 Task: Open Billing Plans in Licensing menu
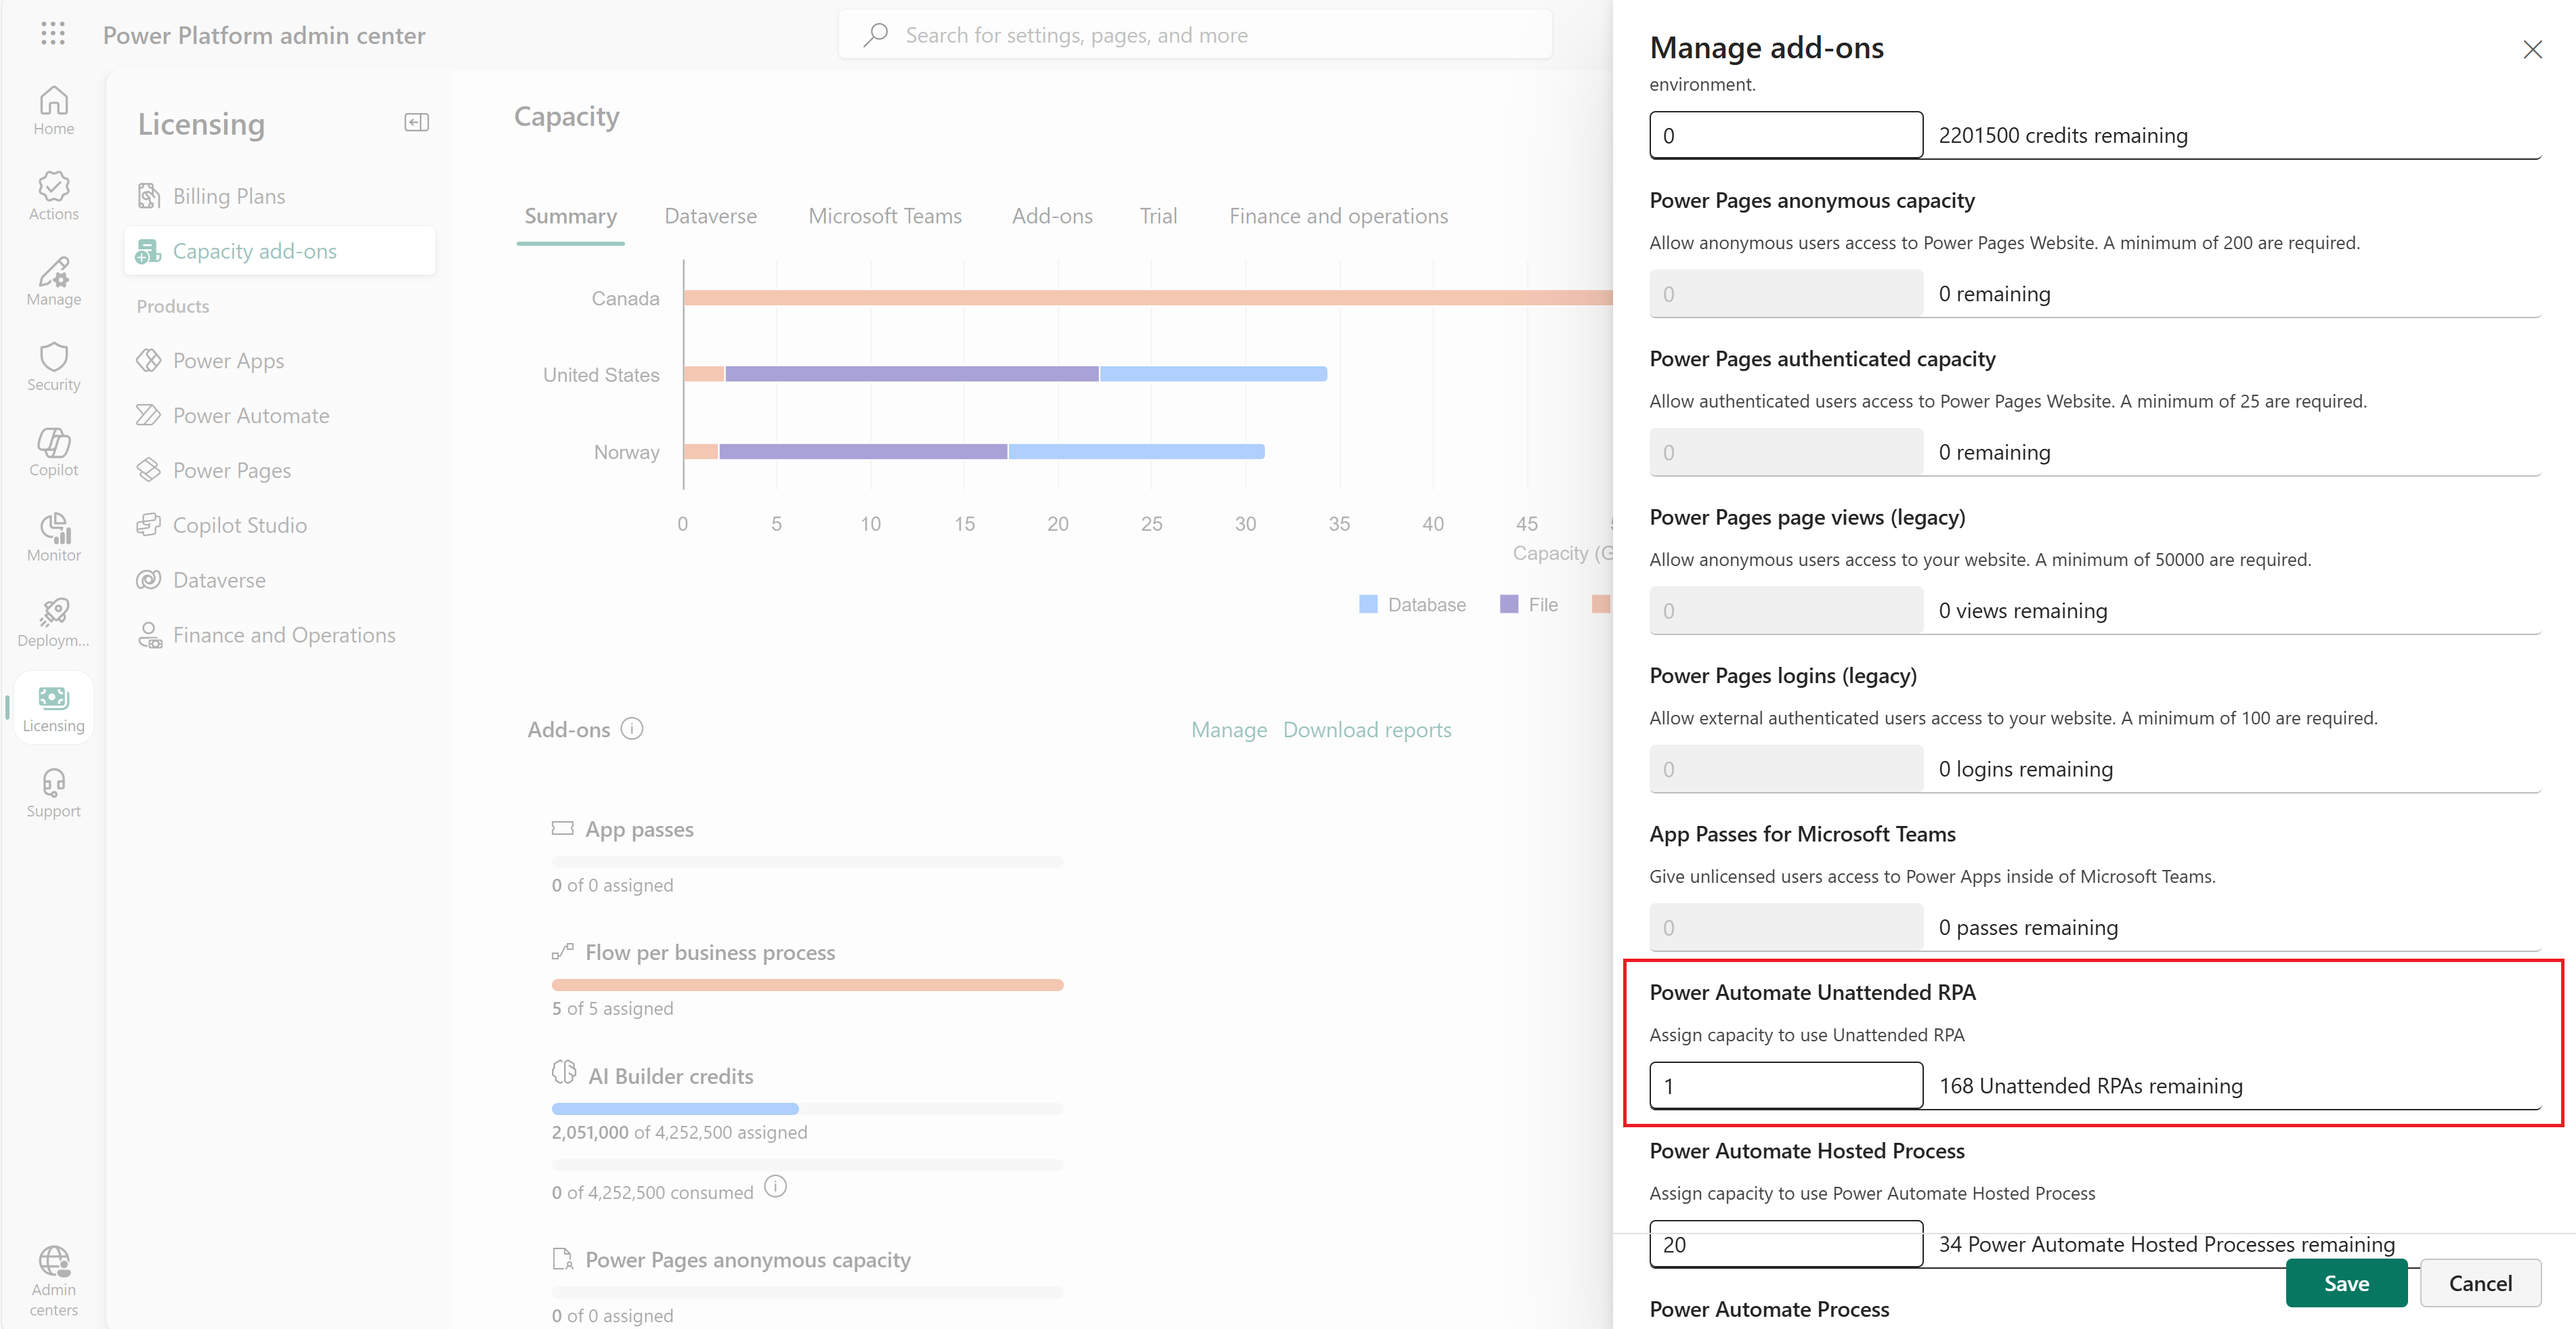228,196
